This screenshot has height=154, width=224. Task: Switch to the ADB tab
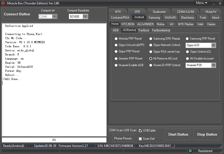[x=116, y=30]
